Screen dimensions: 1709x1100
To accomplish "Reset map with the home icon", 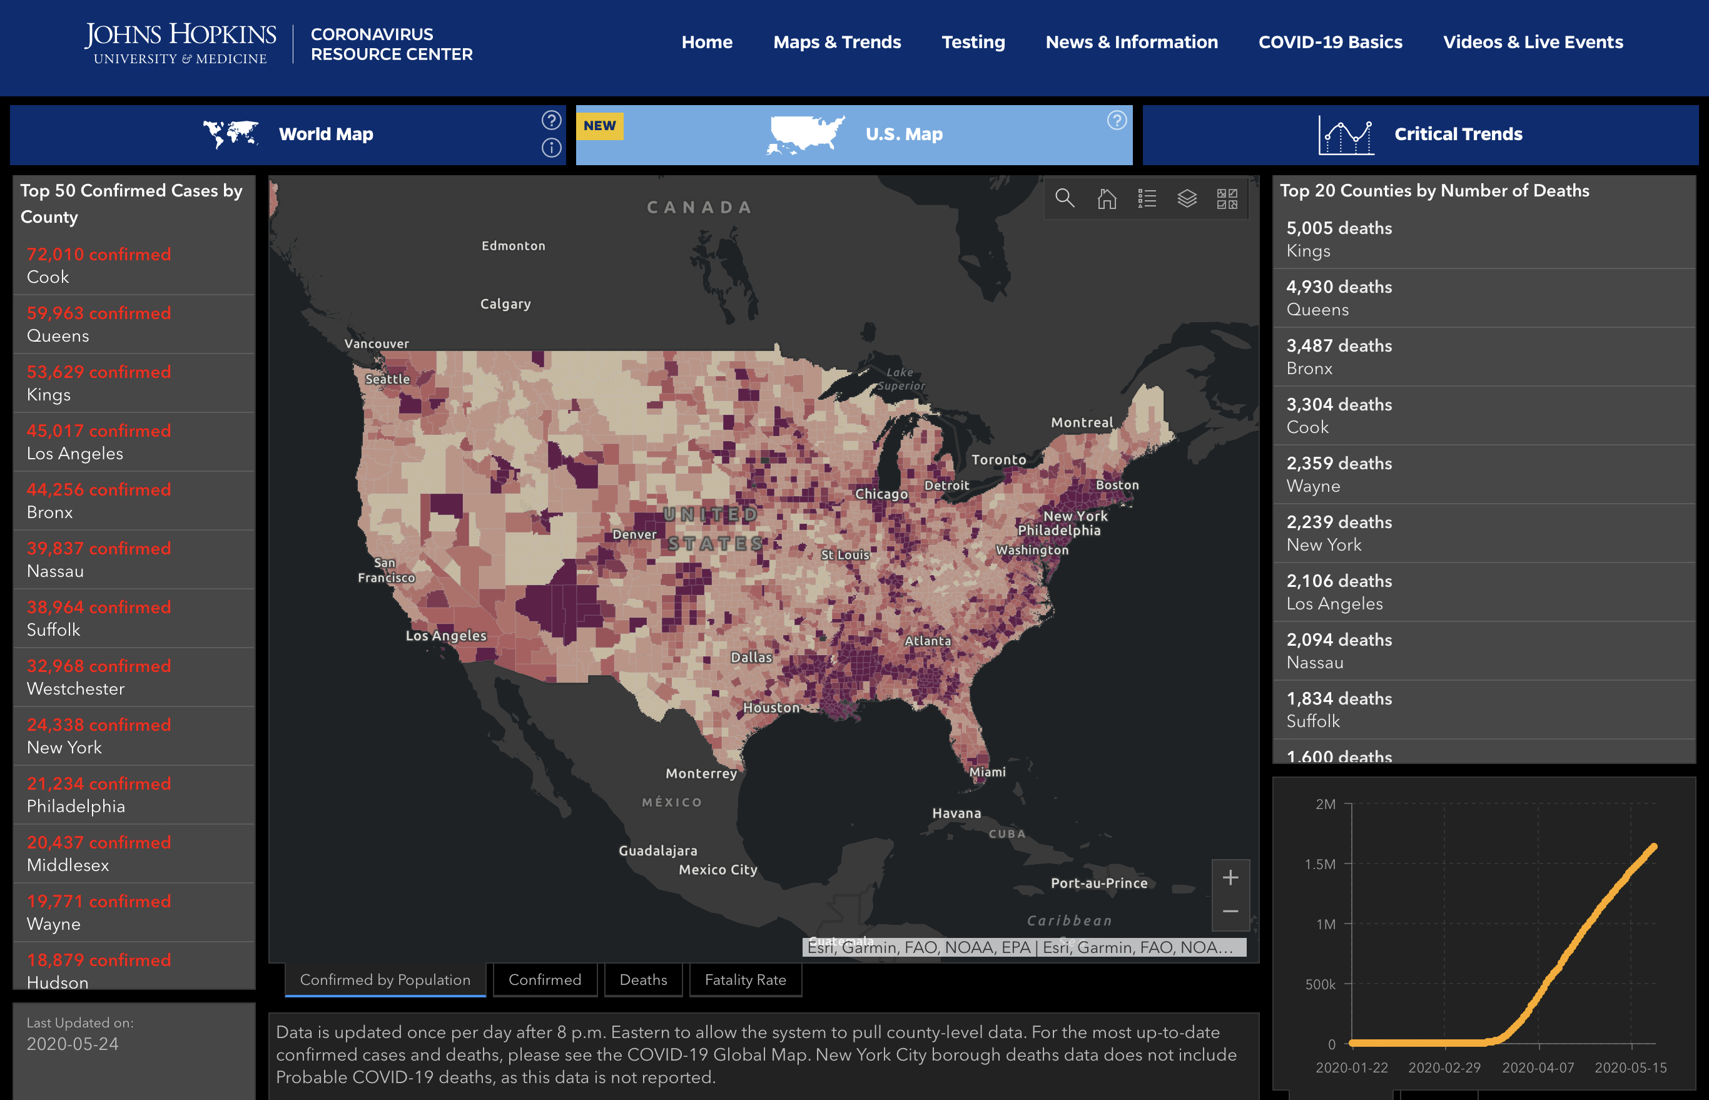I will (1106, 198).
